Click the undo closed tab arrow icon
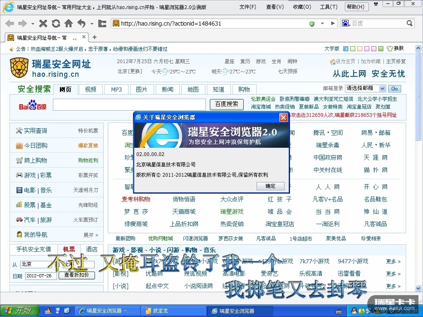The image size is (423, 317). [81, 24]
